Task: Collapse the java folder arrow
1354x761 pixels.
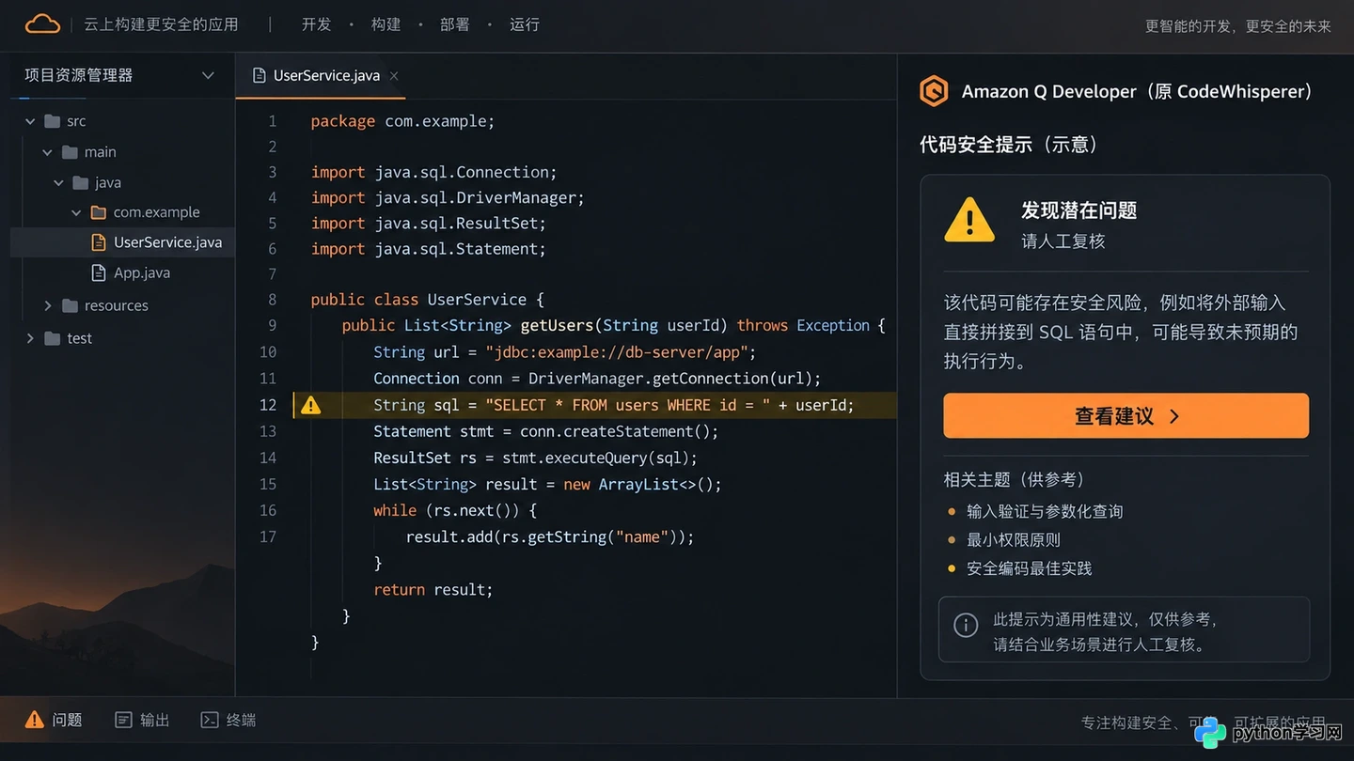Action: (58, 182)
